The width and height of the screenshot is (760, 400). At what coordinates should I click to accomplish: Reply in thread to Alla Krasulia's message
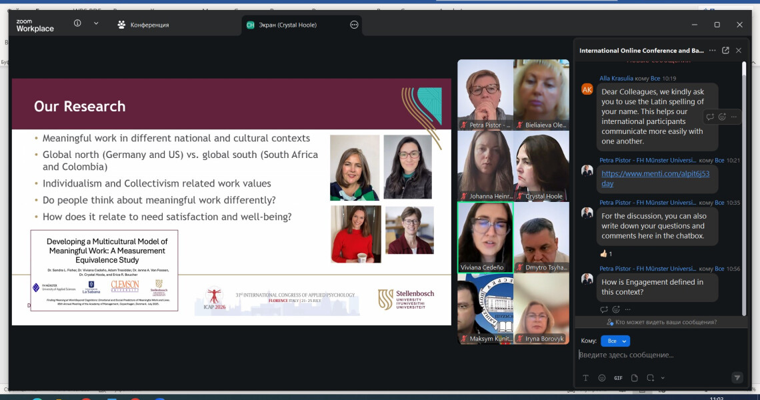point(710,117)
